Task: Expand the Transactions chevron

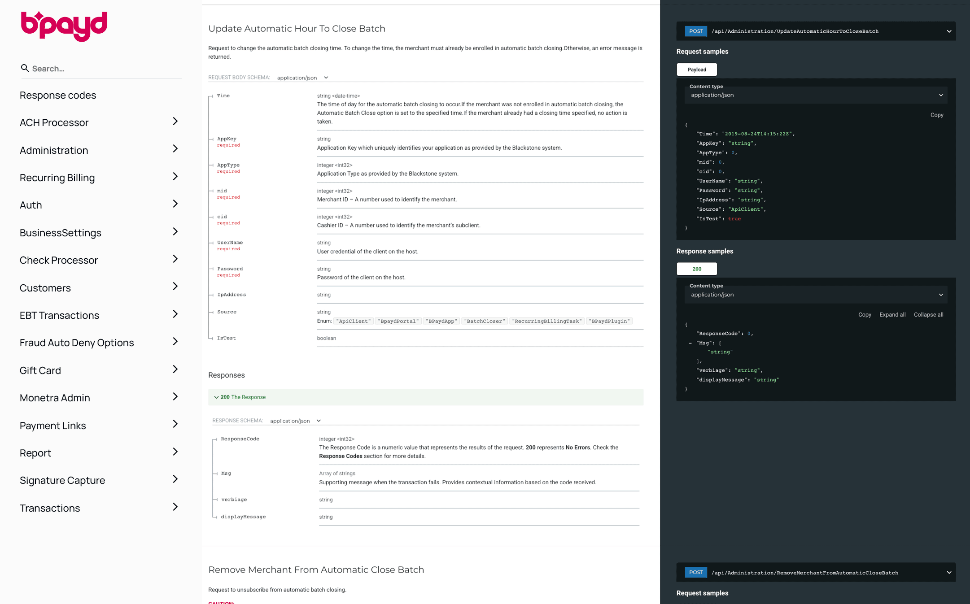Action: [175, 507]
